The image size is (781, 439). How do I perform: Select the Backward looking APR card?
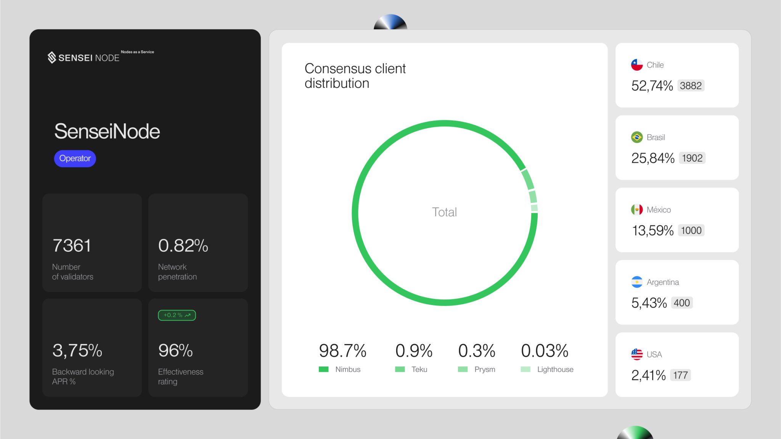92,348
